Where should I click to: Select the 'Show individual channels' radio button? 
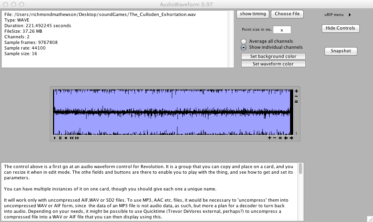click(244, 48)
